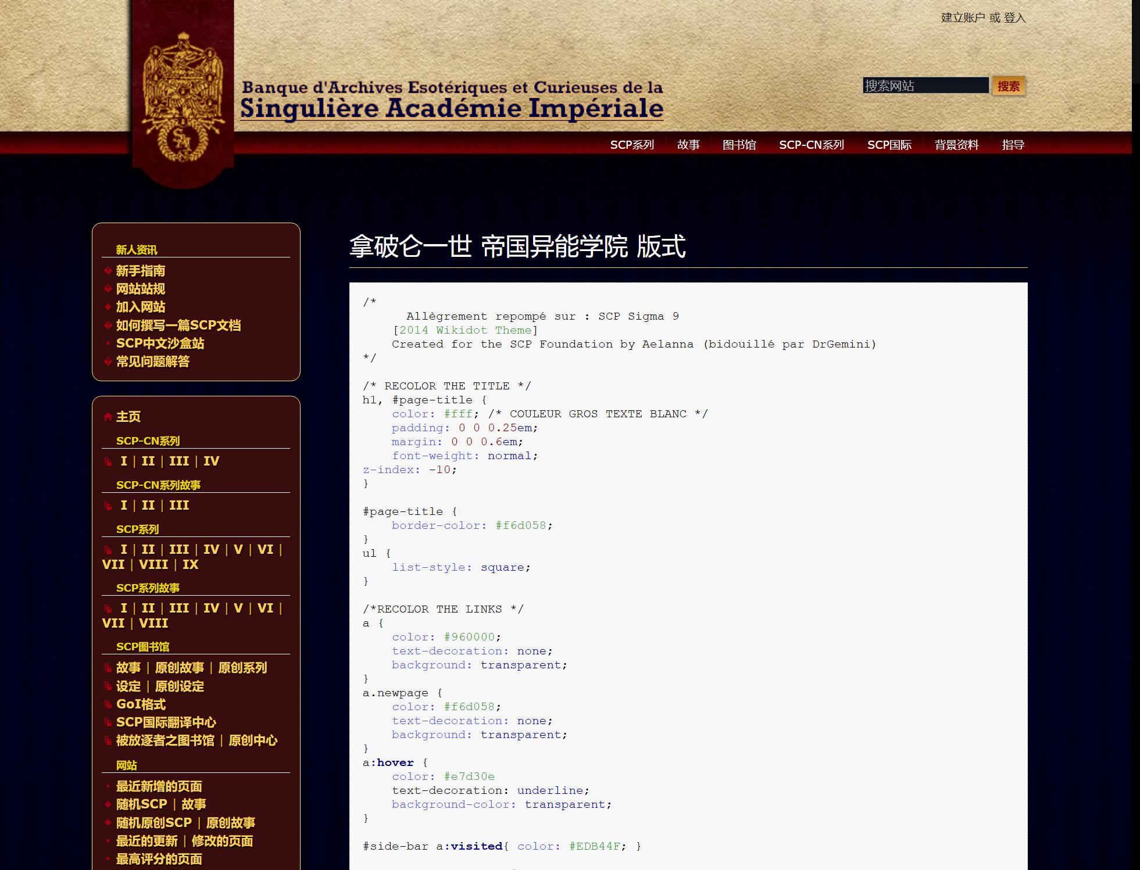Expand the 指导 top menu
This screenshot has height=870, width=1140.
1013,145
